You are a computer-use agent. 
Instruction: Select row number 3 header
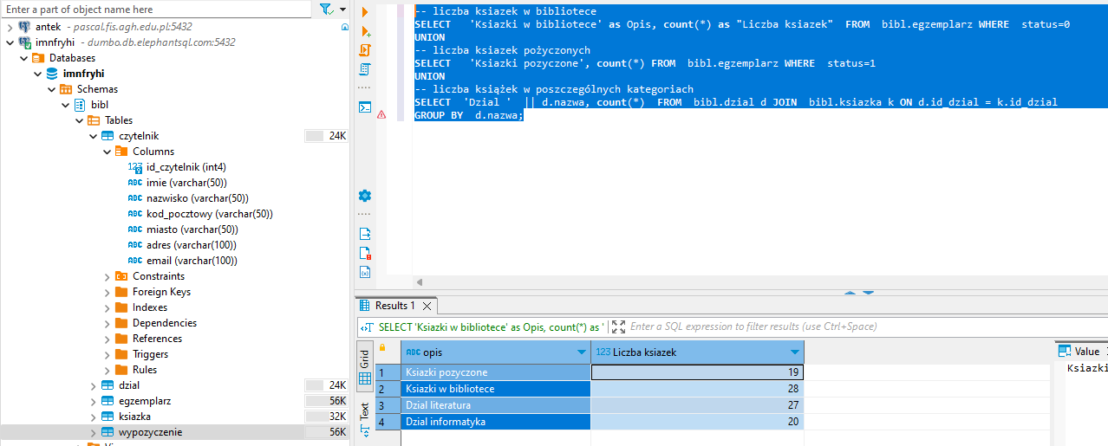click(388, 405)
